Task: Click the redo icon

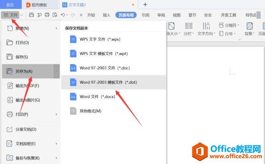Action: tap(73, 15)
